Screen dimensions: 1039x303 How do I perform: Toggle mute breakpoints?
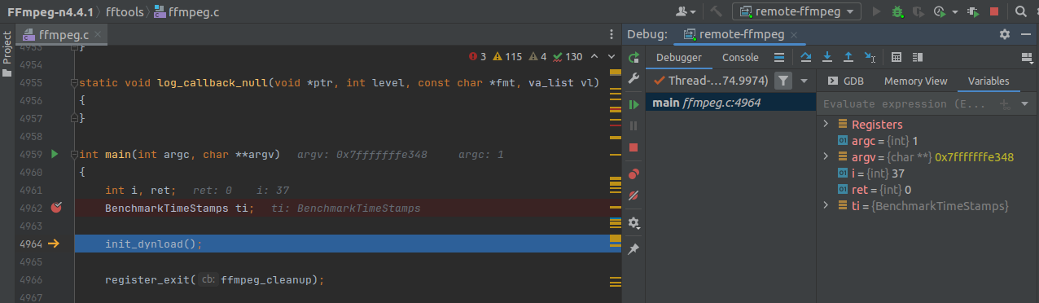[x=634, y=195]
